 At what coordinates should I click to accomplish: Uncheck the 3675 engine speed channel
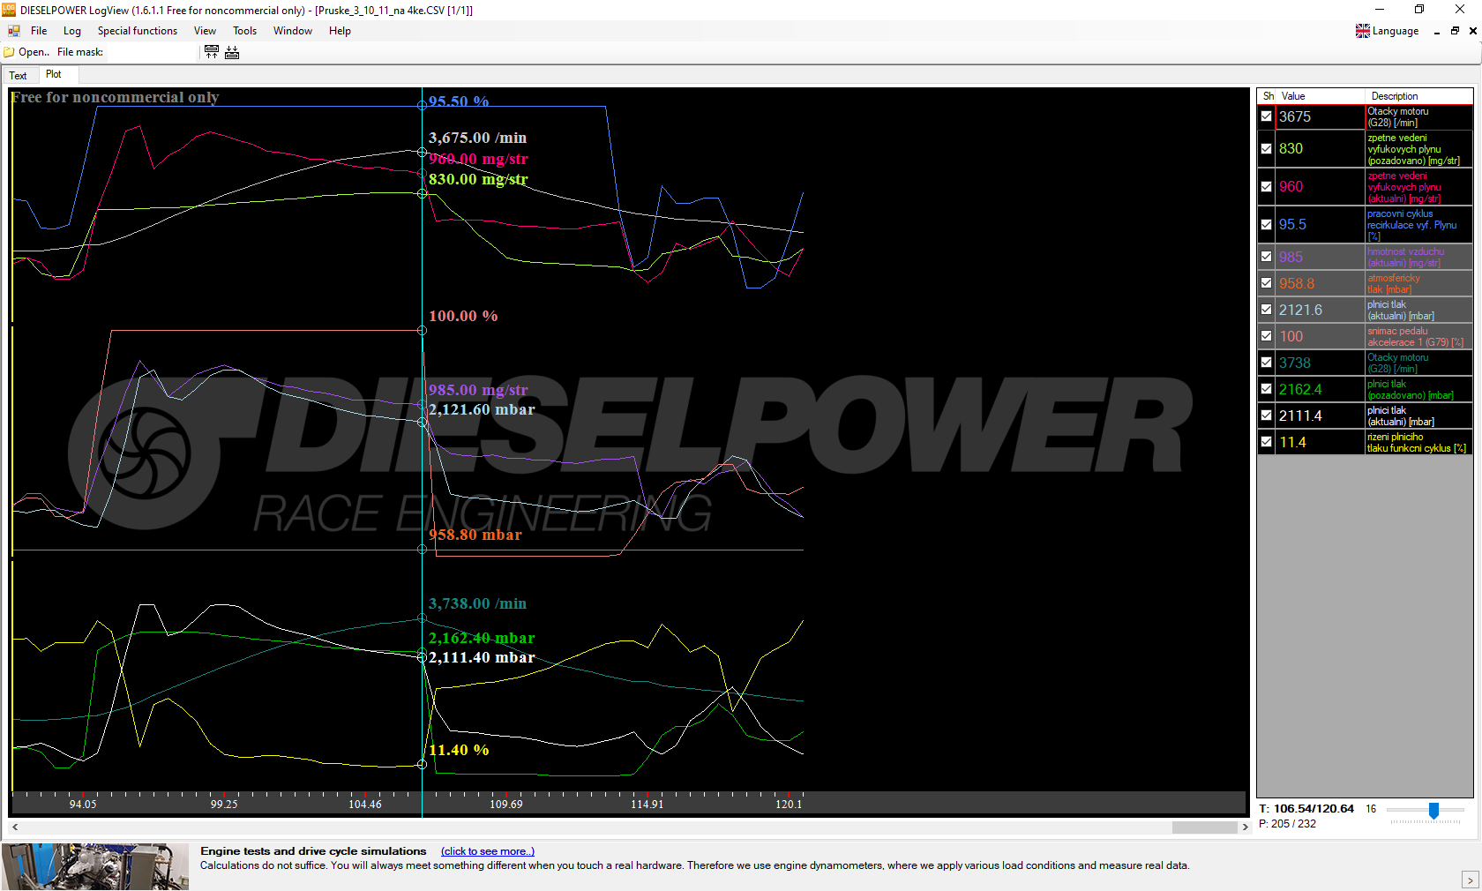tap(1266, 116)
